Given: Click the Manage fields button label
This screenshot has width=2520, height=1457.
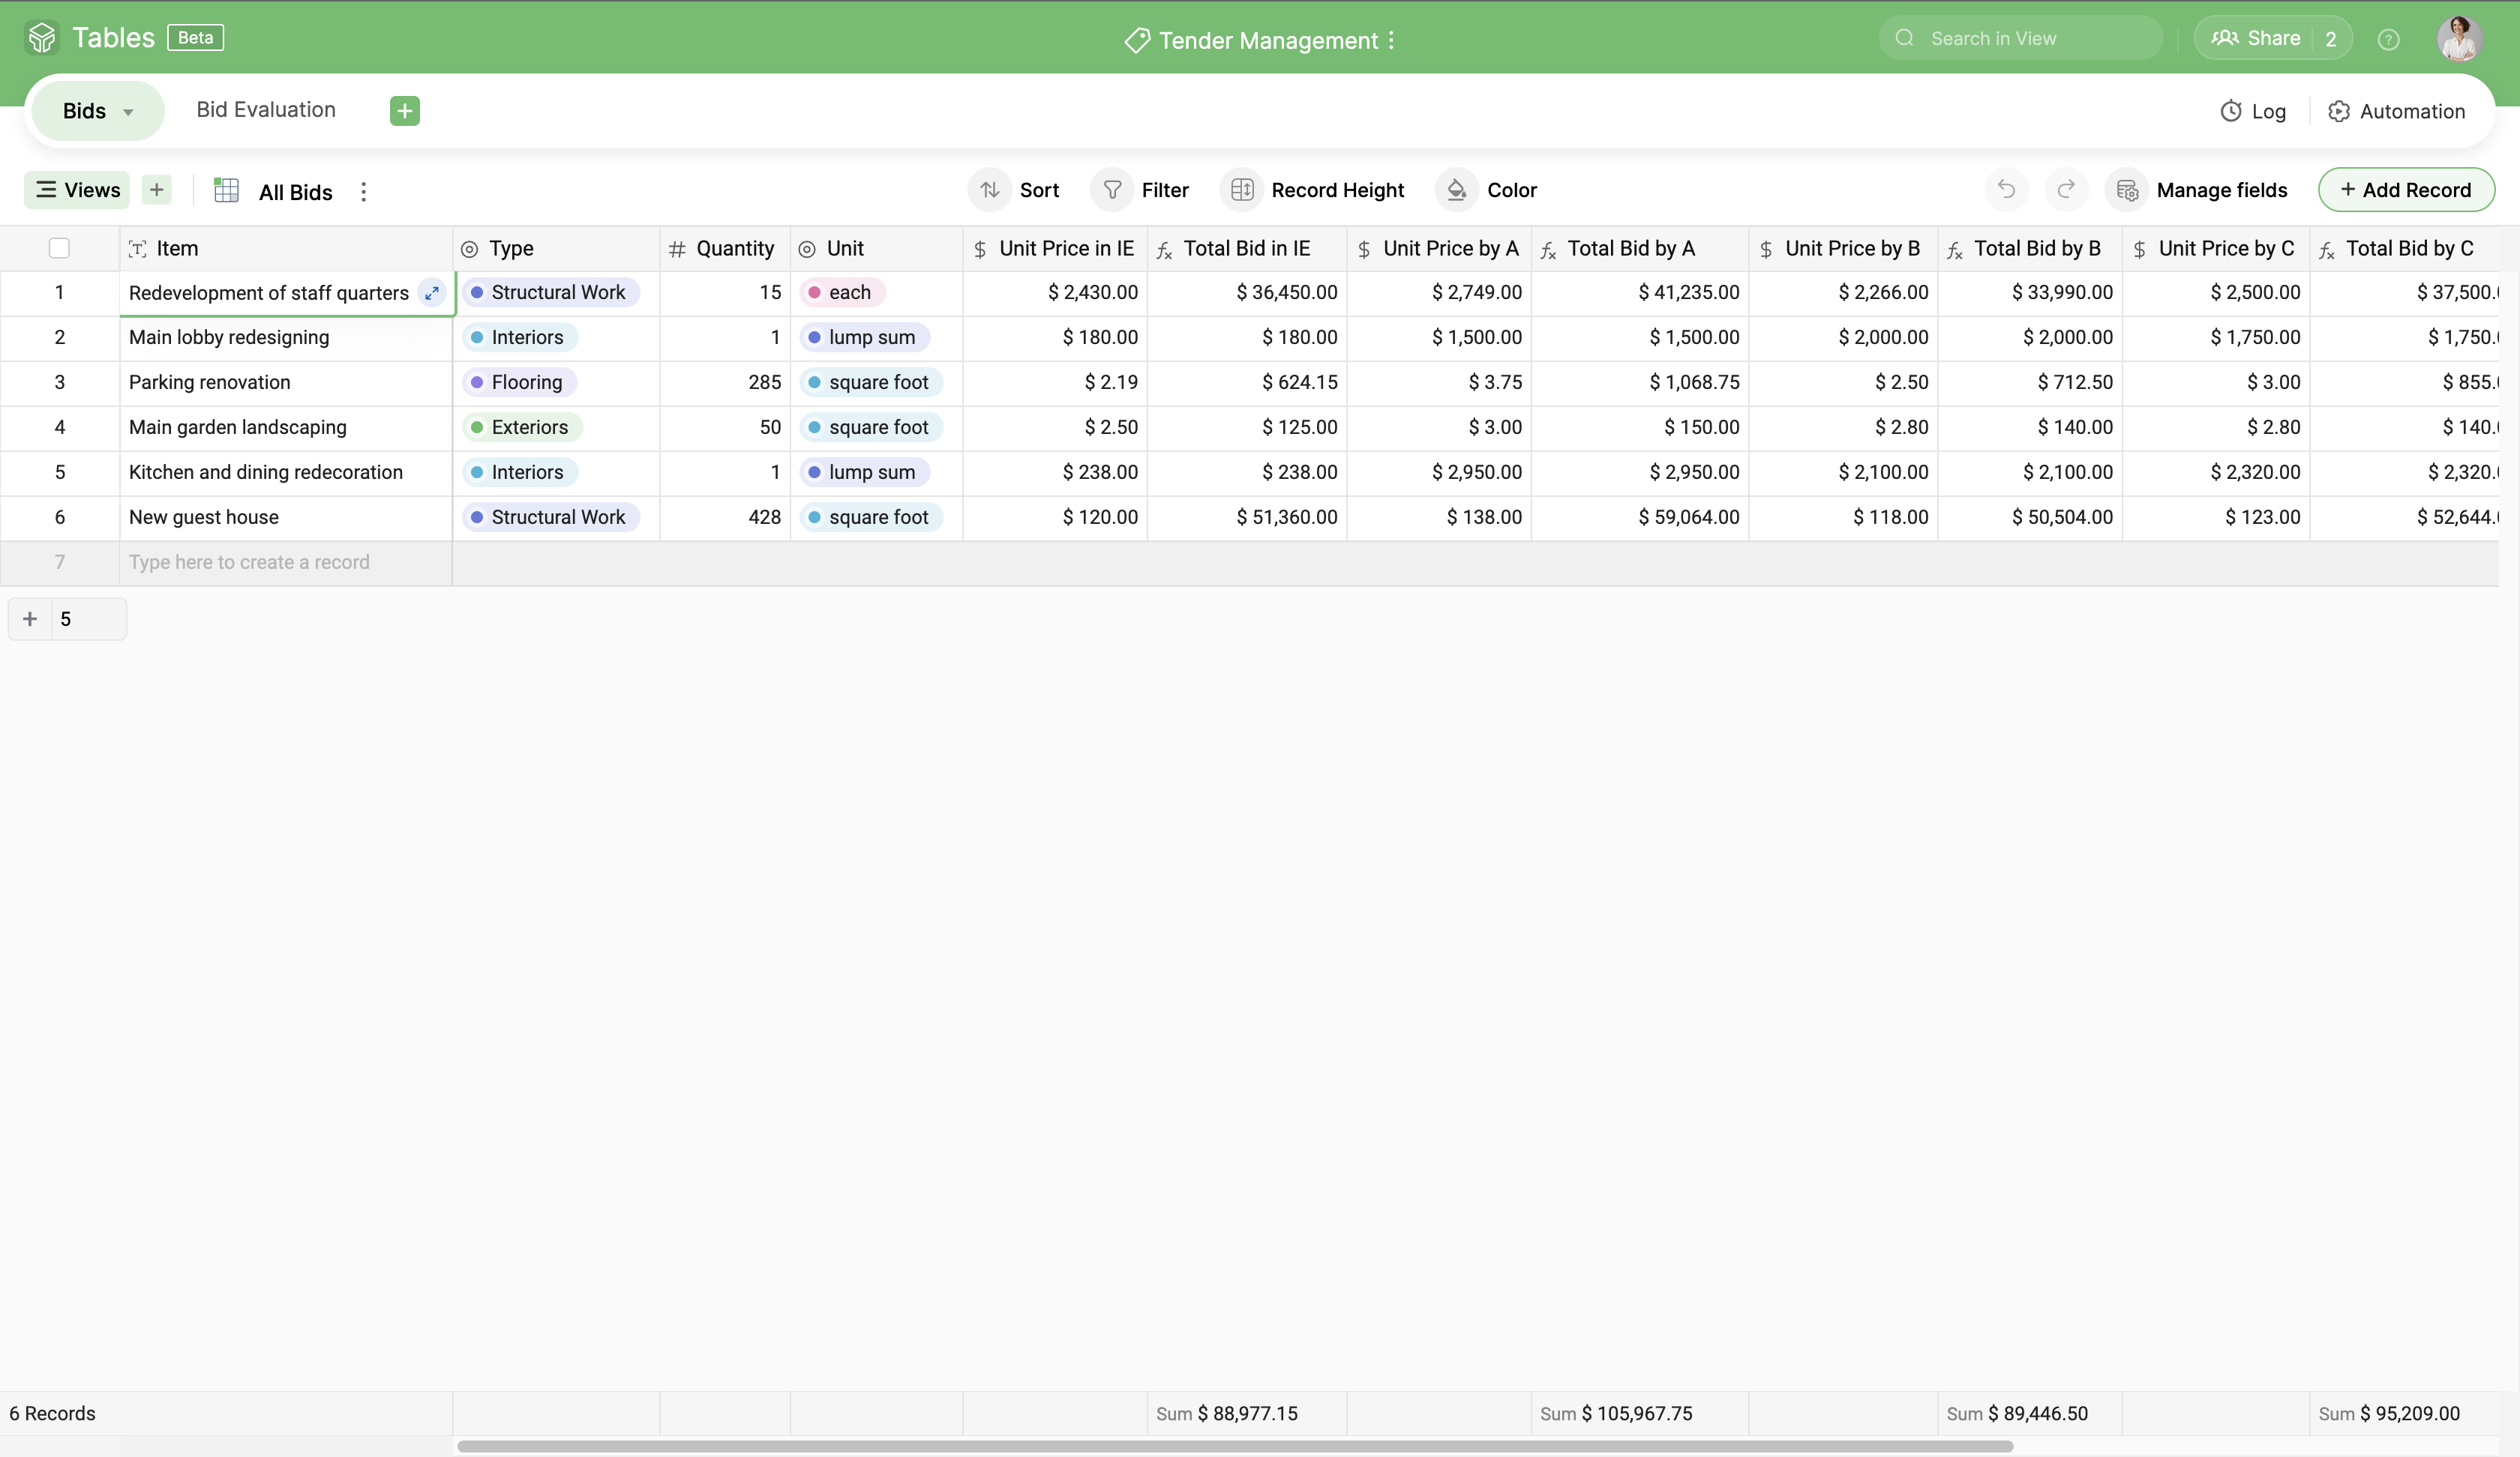Looking at the screenshot, I should pos(2222,190).
